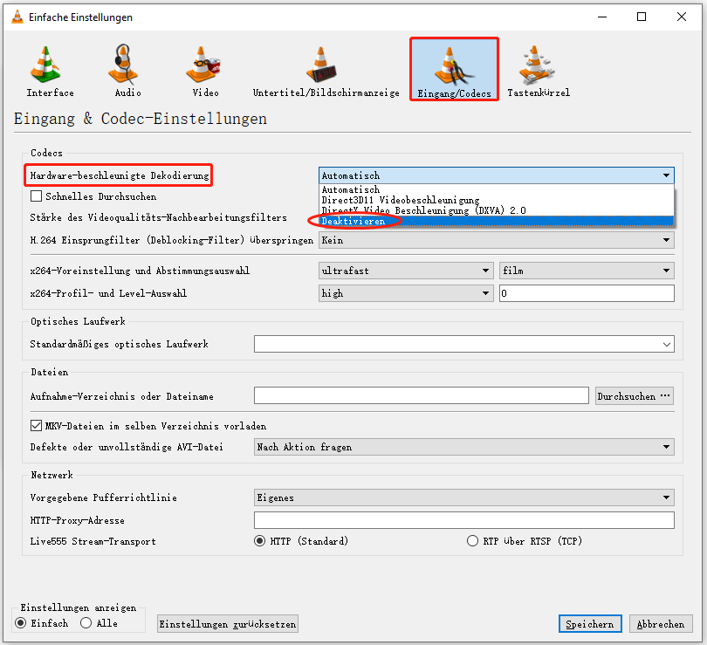Click the x264 level input field with 0

(x=587, y=293)
